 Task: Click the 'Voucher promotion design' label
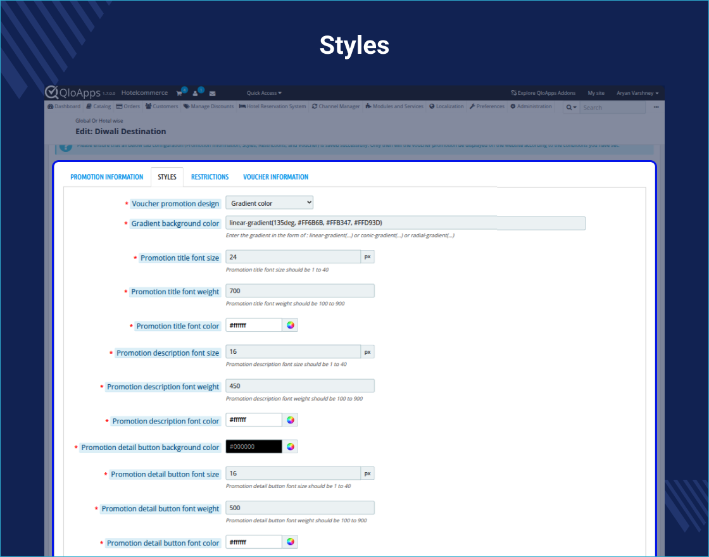pos(175,204)
